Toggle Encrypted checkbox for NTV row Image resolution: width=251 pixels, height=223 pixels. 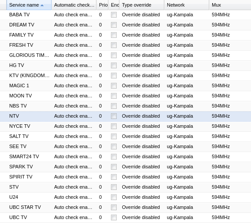[114, 116]
